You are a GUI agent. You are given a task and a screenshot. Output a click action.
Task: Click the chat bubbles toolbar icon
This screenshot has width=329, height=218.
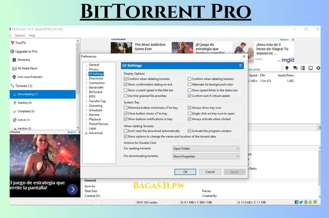point(295,68)
